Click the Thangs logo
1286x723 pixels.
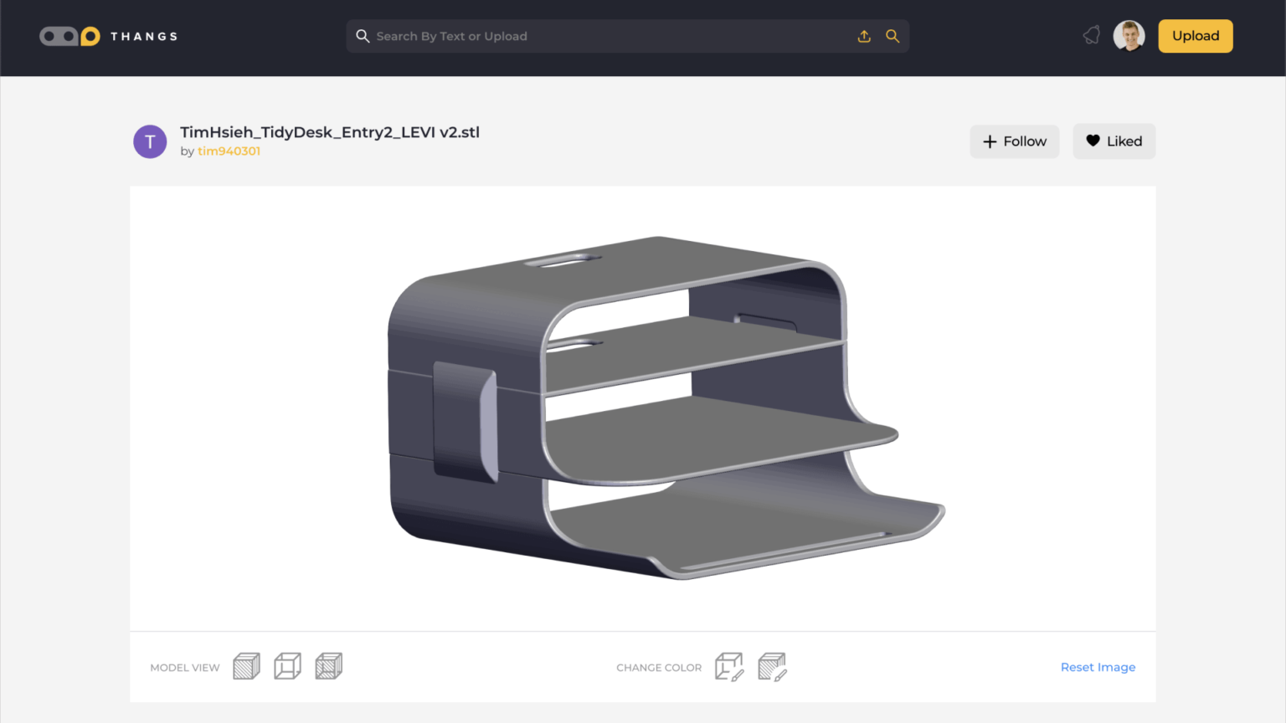(108, 36)
